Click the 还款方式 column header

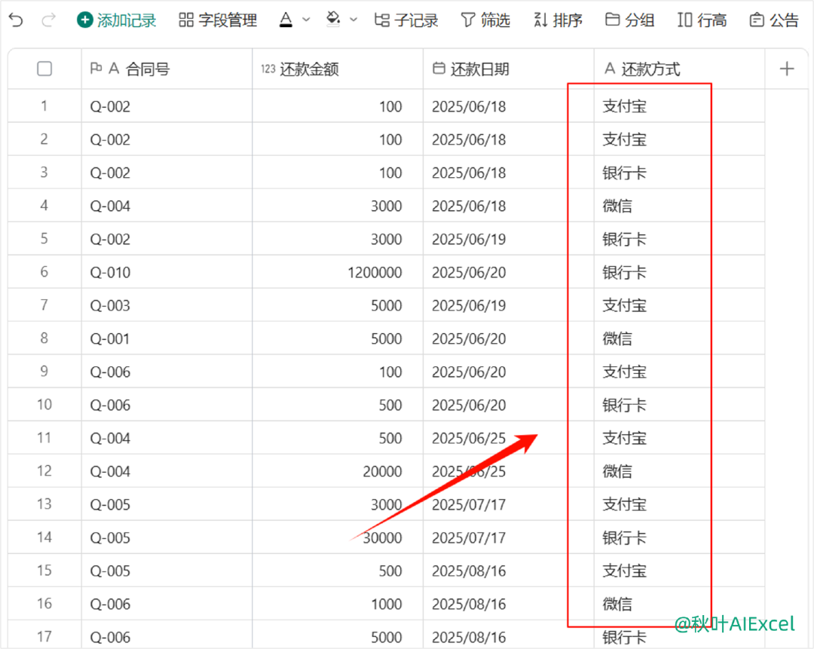click(x=679, y=69)
